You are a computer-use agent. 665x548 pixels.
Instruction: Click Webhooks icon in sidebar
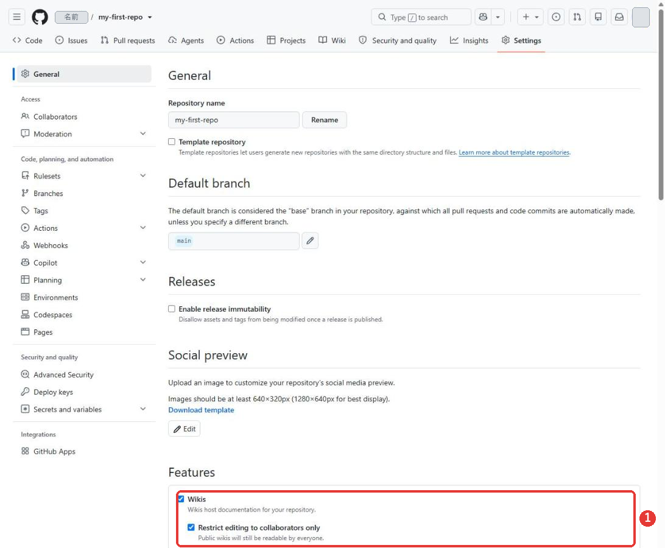pyautogui.click(x=26, y=245)
